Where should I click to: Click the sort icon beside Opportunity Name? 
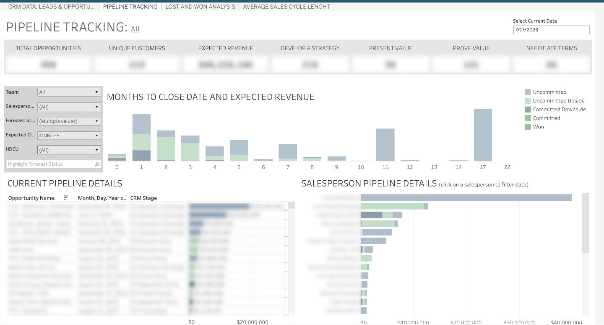coord(66,198)
